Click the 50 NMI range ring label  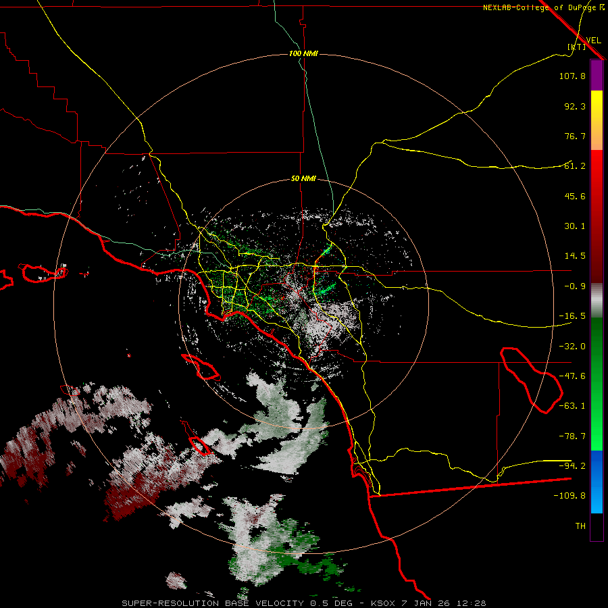point(303,179)
